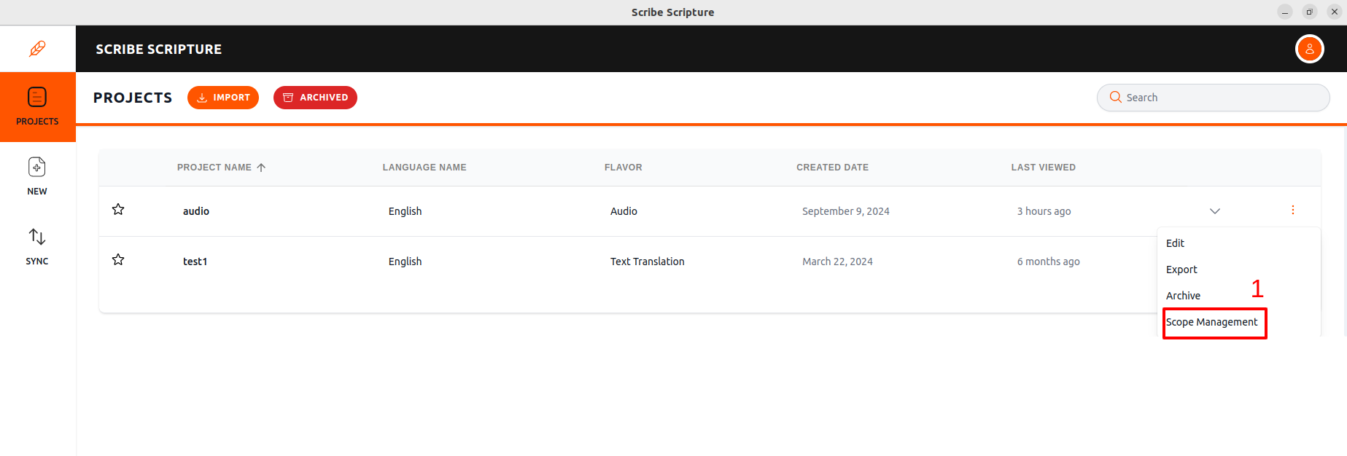The width and height of the screenshot is (1347, 456).
Task: Select Archive from the context menu
Action: click(x=1183, y=296)
